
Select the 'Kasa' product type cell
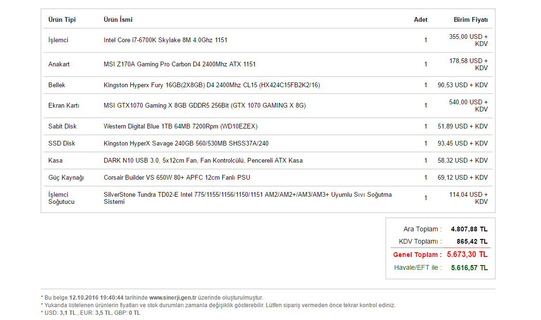pyautogui.click(x=55, y=161)
